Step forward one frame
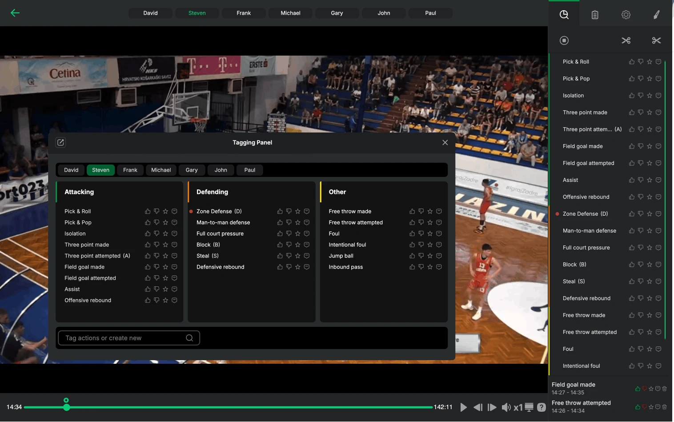Viewport: 674px width, 422px height. [x=492, y=407]
